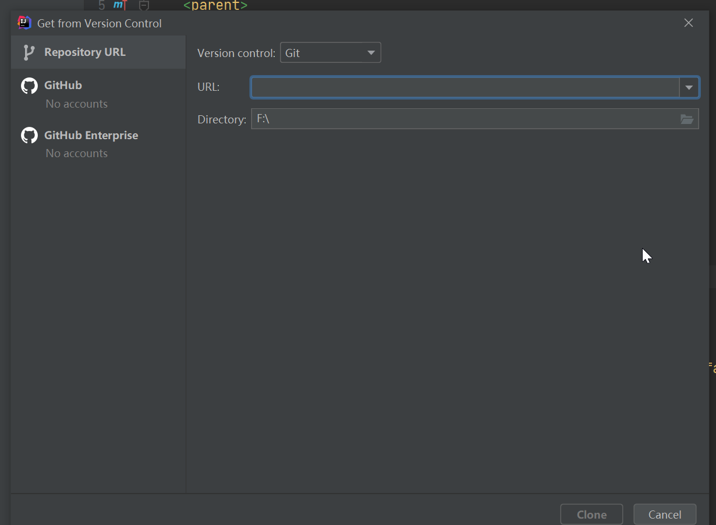Image resolution: width=716 pixels, height=525 pixels.
Task: Click the arrow on the Git combo box
Action: (371, 53)
